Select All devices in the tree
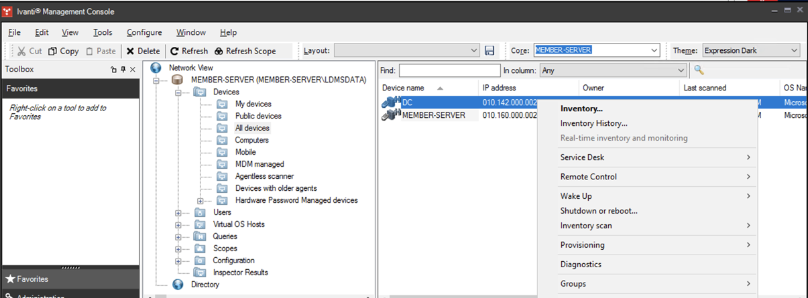808x298 pixels. coord(252,128)
